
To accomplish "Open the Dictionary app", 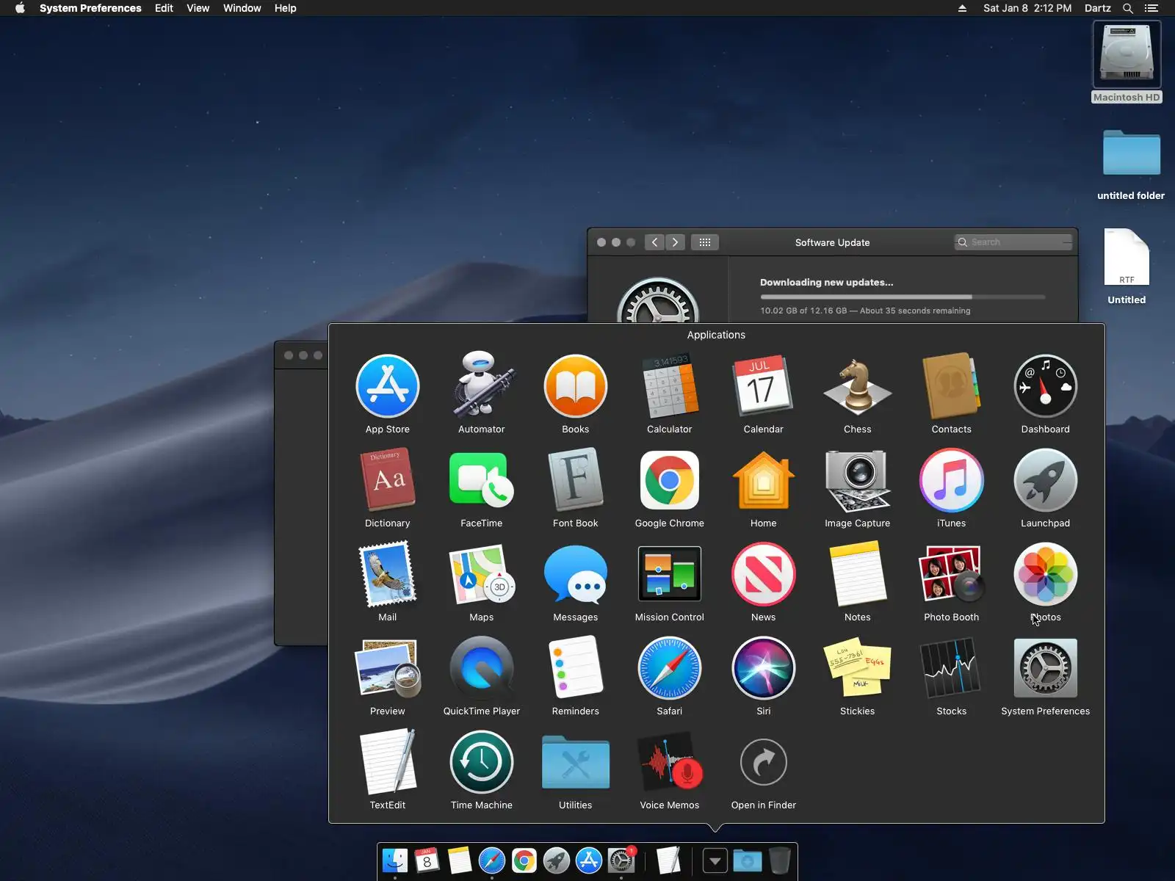I will (388, 481).
